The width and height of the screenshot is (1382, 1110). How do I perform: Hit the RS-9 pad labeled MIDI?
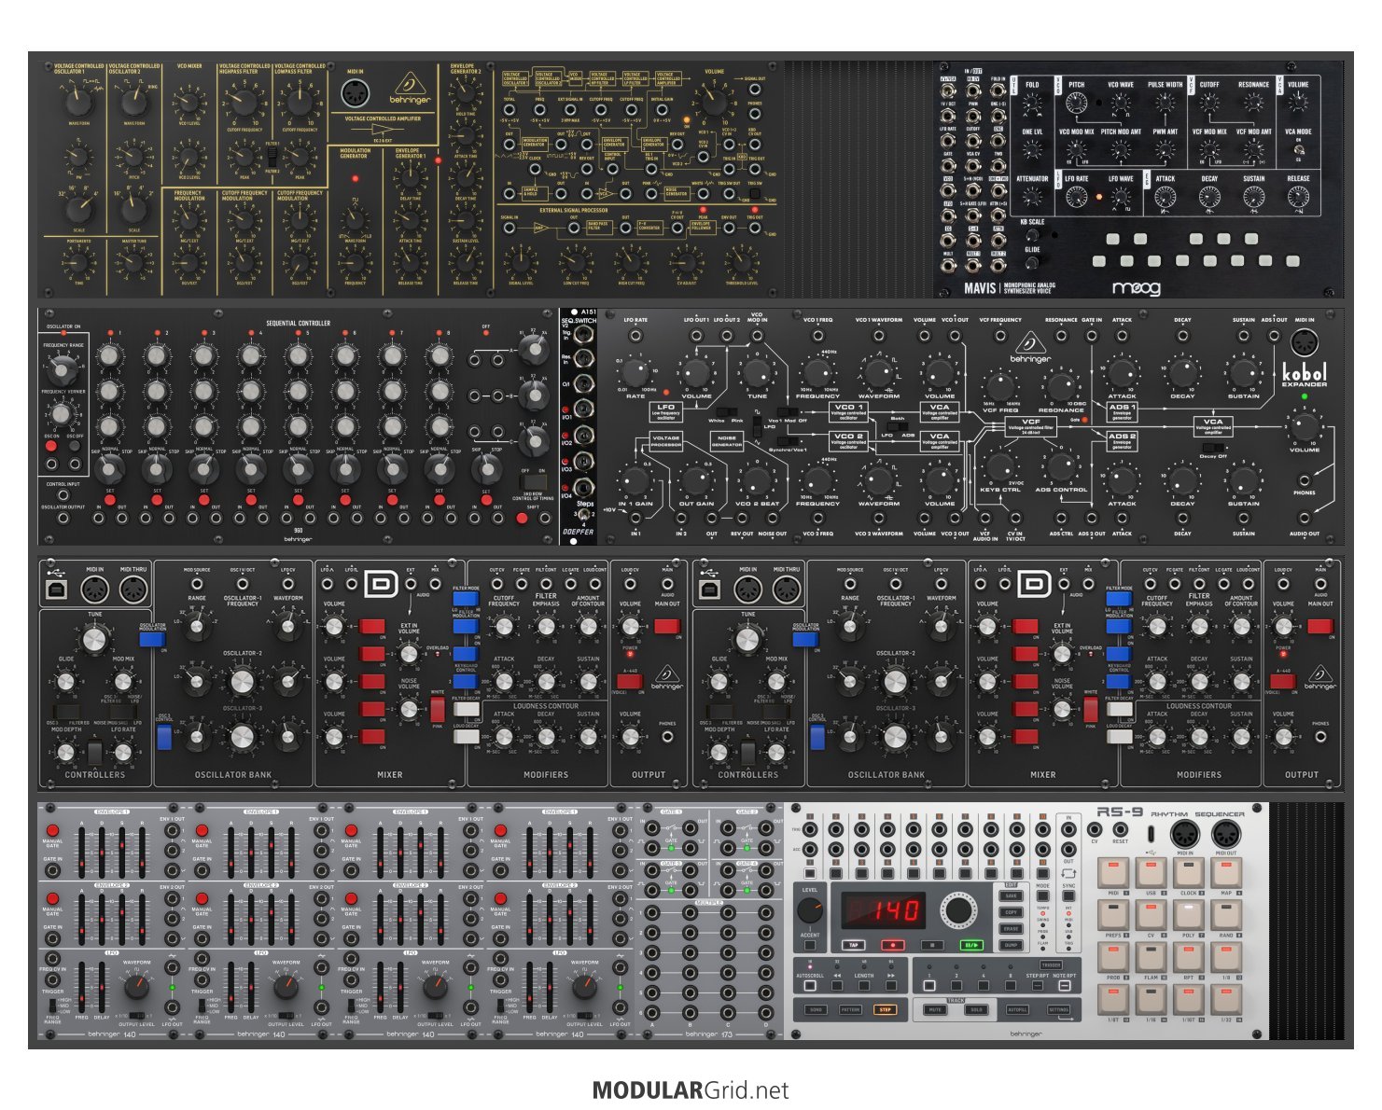pyautogui.click(x=1113, y=872)
